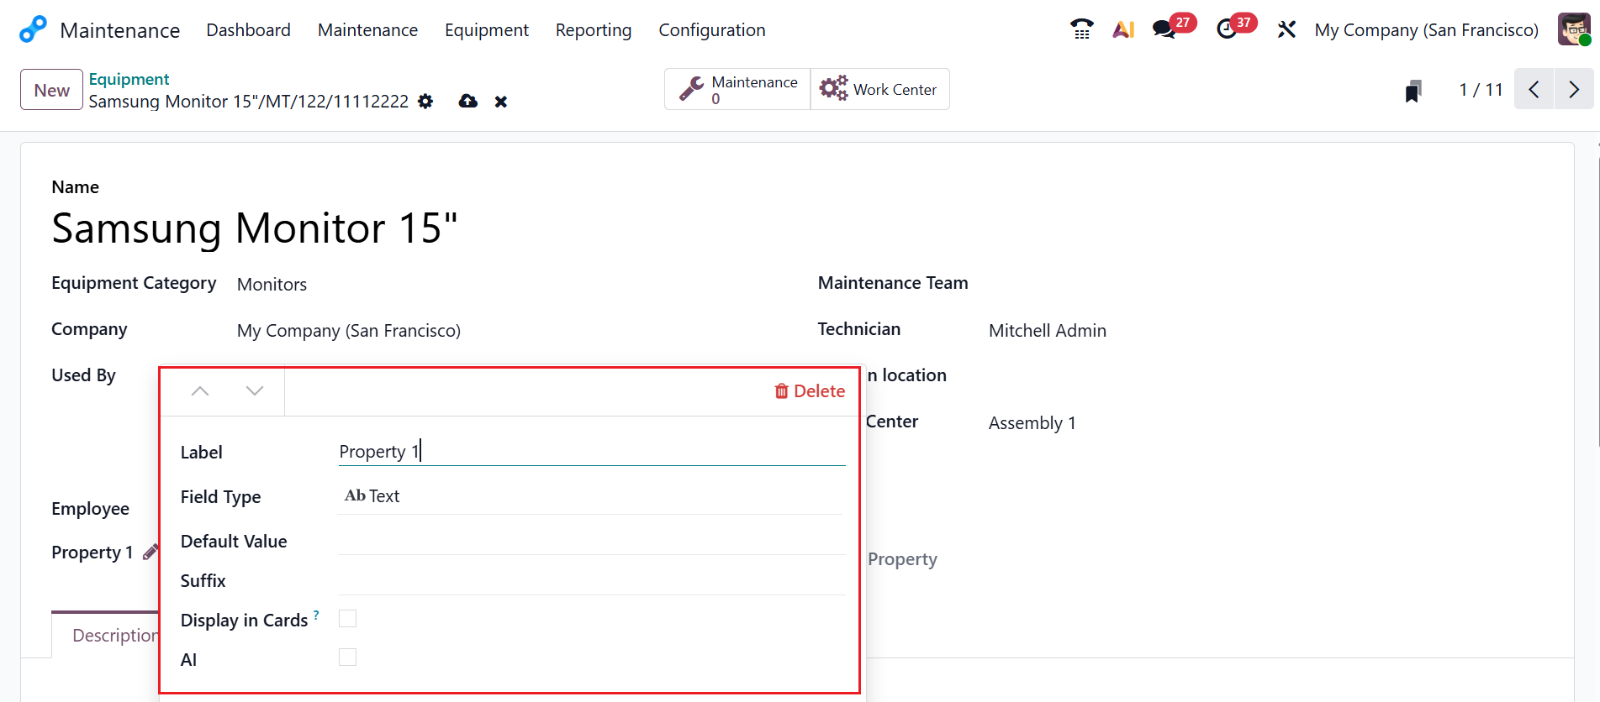Open the VoIP phone icon
1600x702 pixels.
tap(1081, 30)
